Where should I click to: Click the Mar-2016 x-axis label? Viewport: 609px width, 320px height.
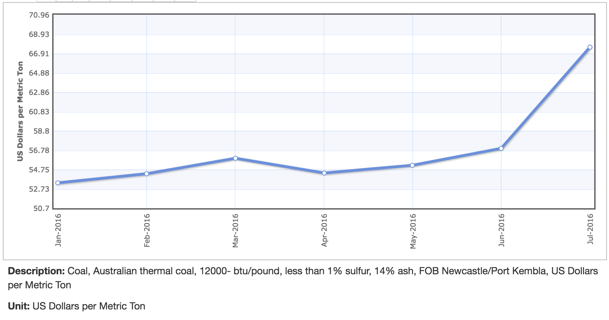tap(235, 230)
